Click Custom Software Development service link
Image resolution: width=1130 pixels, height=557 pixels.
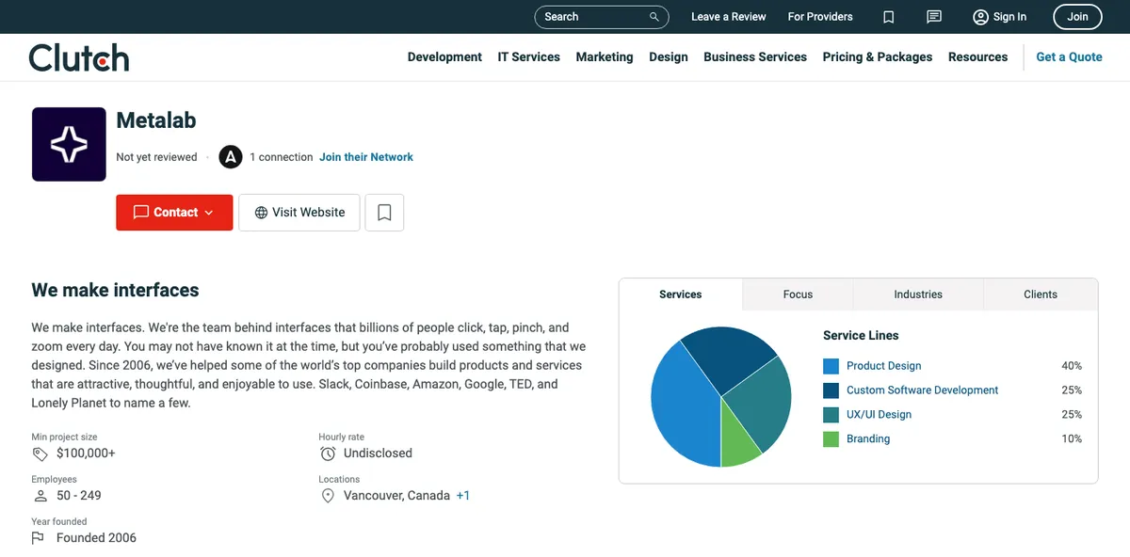923,390
